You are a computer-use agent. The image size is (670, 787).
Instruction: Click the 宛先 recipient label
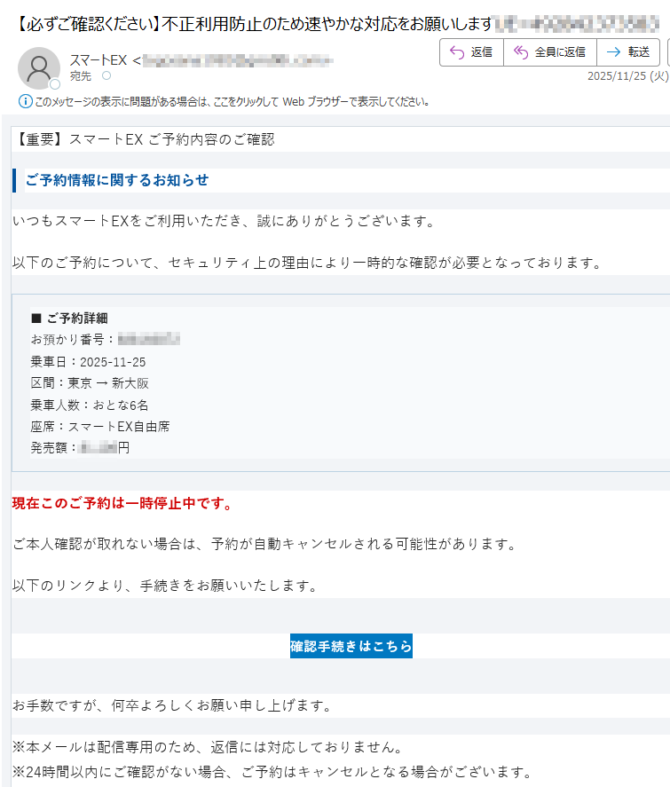click(81, 76)
